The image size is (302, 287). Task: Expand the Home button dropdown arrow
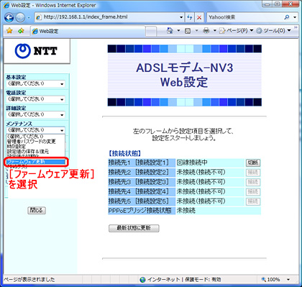click(x=178, y=31)
